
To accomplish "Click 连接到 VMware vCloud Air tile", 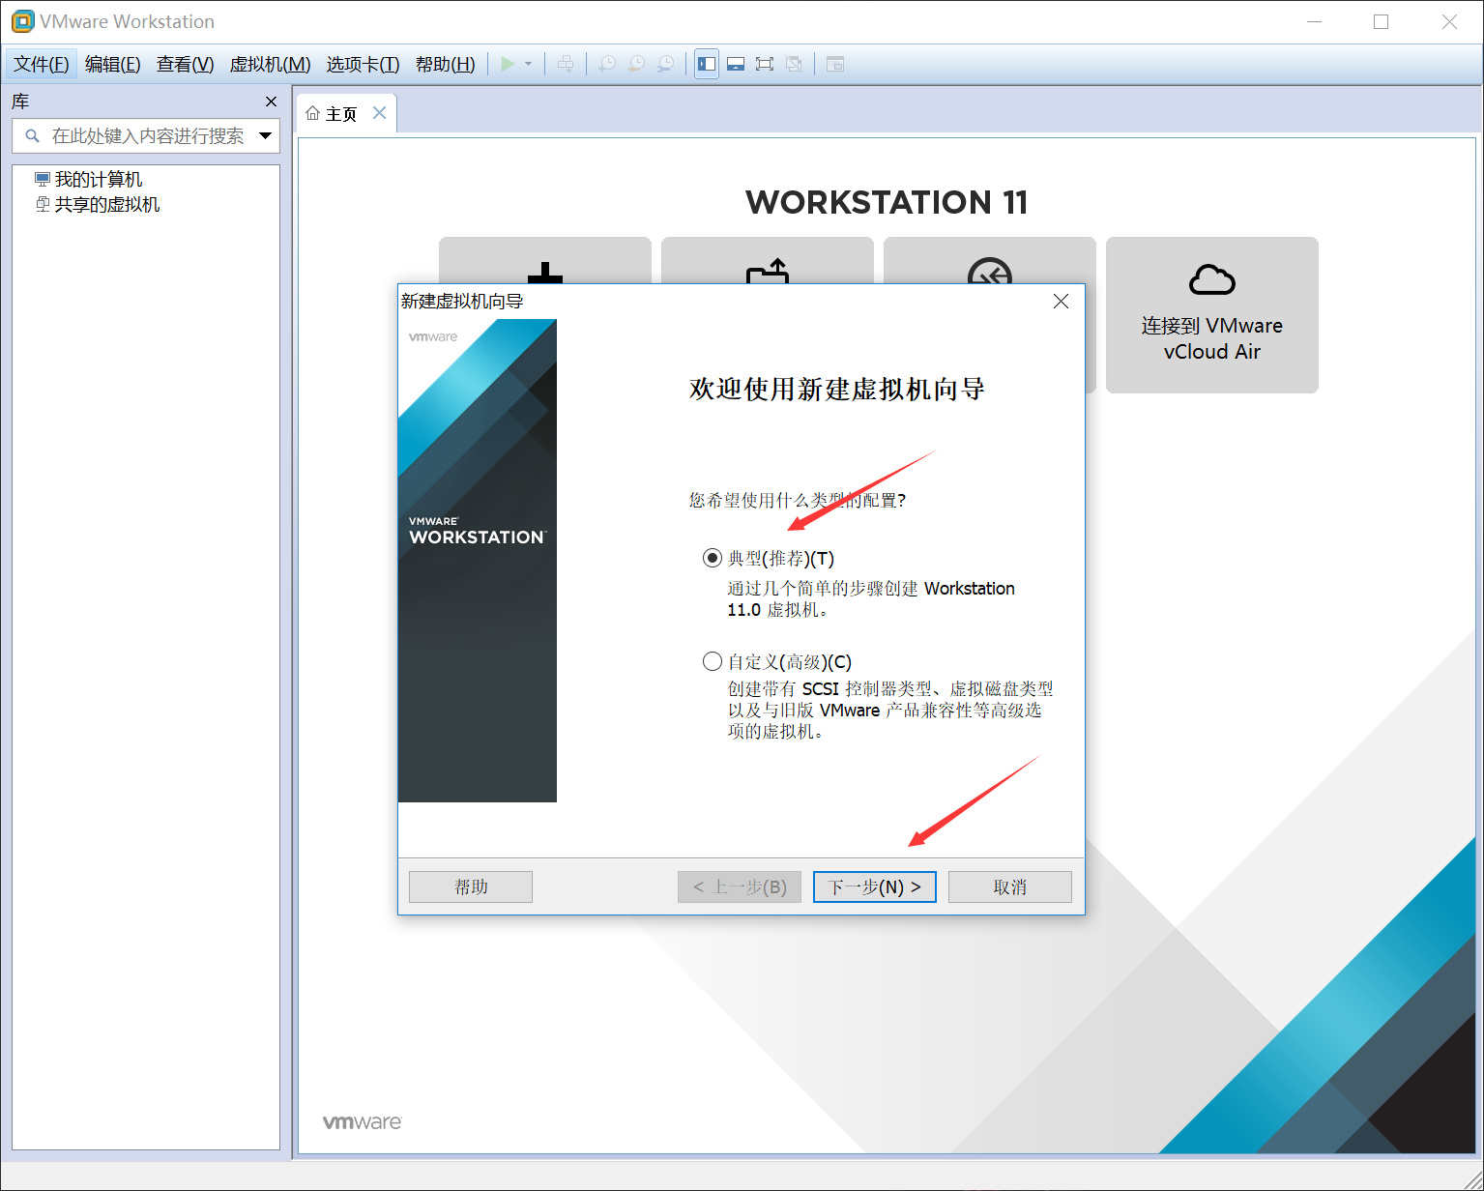I will pos(1211,314).
